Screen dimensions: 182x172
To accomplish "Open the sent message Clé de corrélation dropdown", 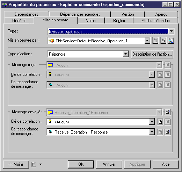I will [x=152, y=122].
